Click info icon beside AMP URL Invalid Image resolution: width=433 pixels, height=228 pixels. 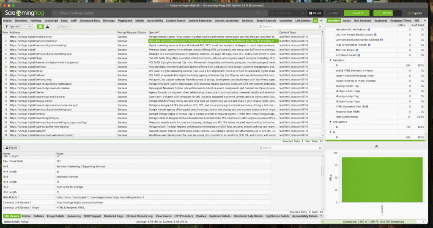pyautogui.click(x=356, y=49)
